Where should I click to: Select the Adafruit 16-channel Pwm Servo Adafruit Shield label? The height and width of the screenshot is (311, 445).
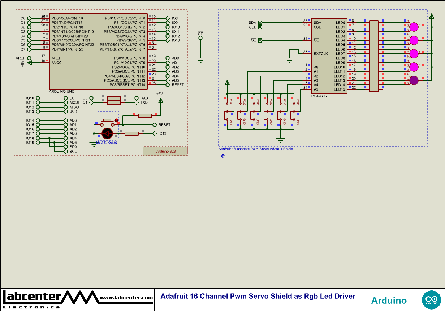(256, 148)
